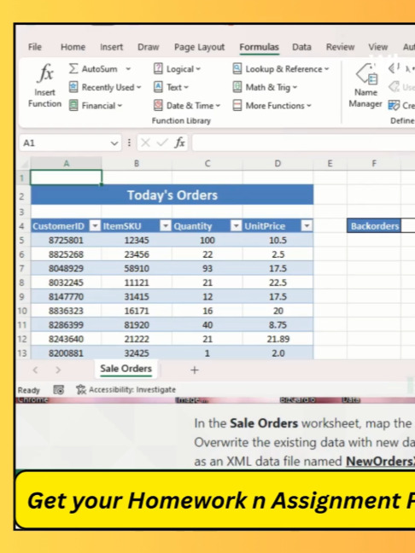Expand the Name Box dropdown arrow
This screenshot has width=415, height=553.
[114, 143]
